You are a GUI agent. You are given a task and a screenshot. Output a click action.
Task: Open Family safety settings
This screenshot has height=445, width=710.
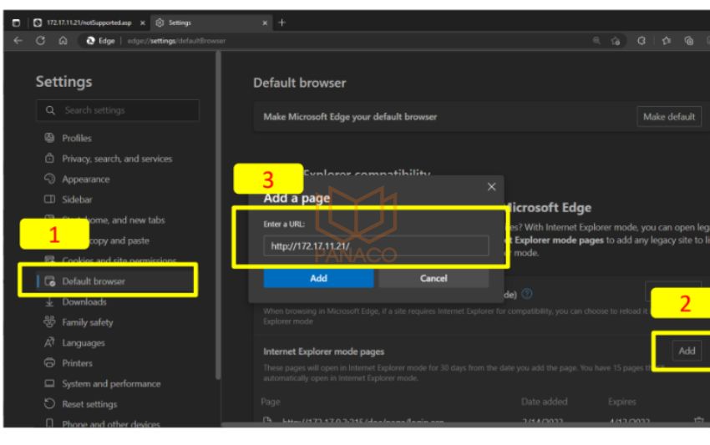tap(88, 322)
